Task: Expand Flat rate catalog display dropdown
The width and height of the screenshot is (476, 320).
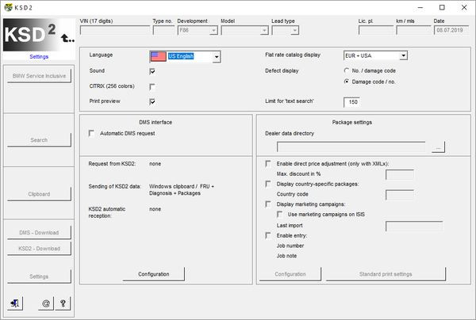Action: 403,55
